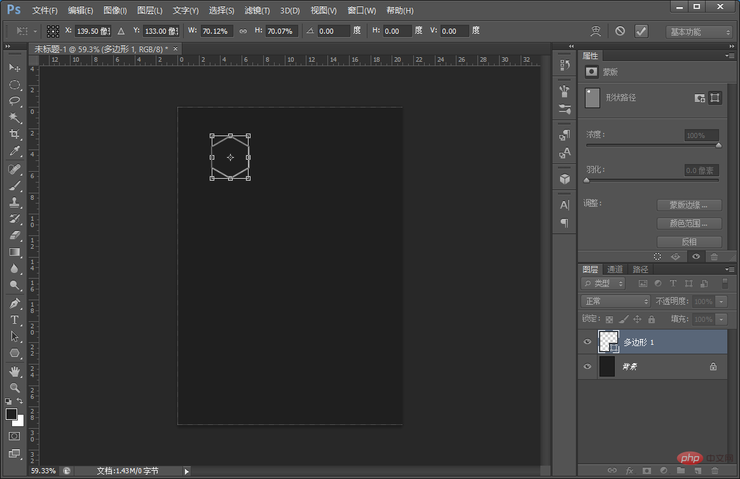The height and width of the screenshot is (479, 740).
Task: Select the Zoom tool
Action: pyautogui.click(x=15, y=388)
